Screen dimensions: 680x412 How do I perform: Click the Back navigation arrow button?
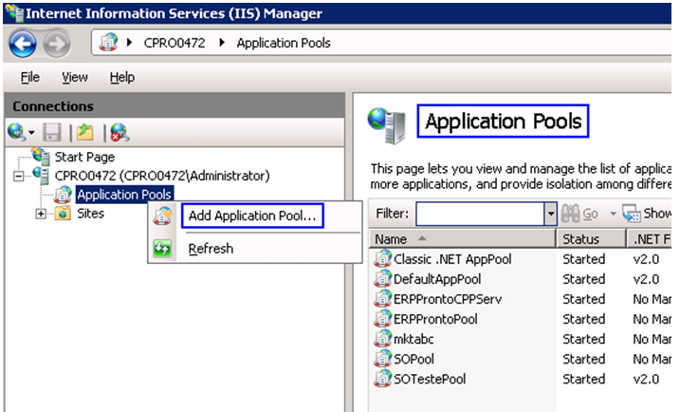(23, 44)
